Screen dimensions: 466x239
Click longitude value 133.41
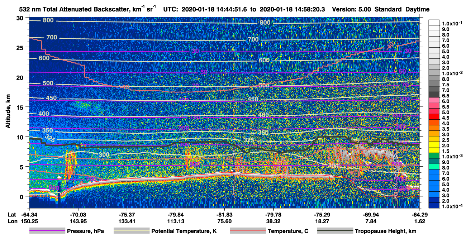127,221
